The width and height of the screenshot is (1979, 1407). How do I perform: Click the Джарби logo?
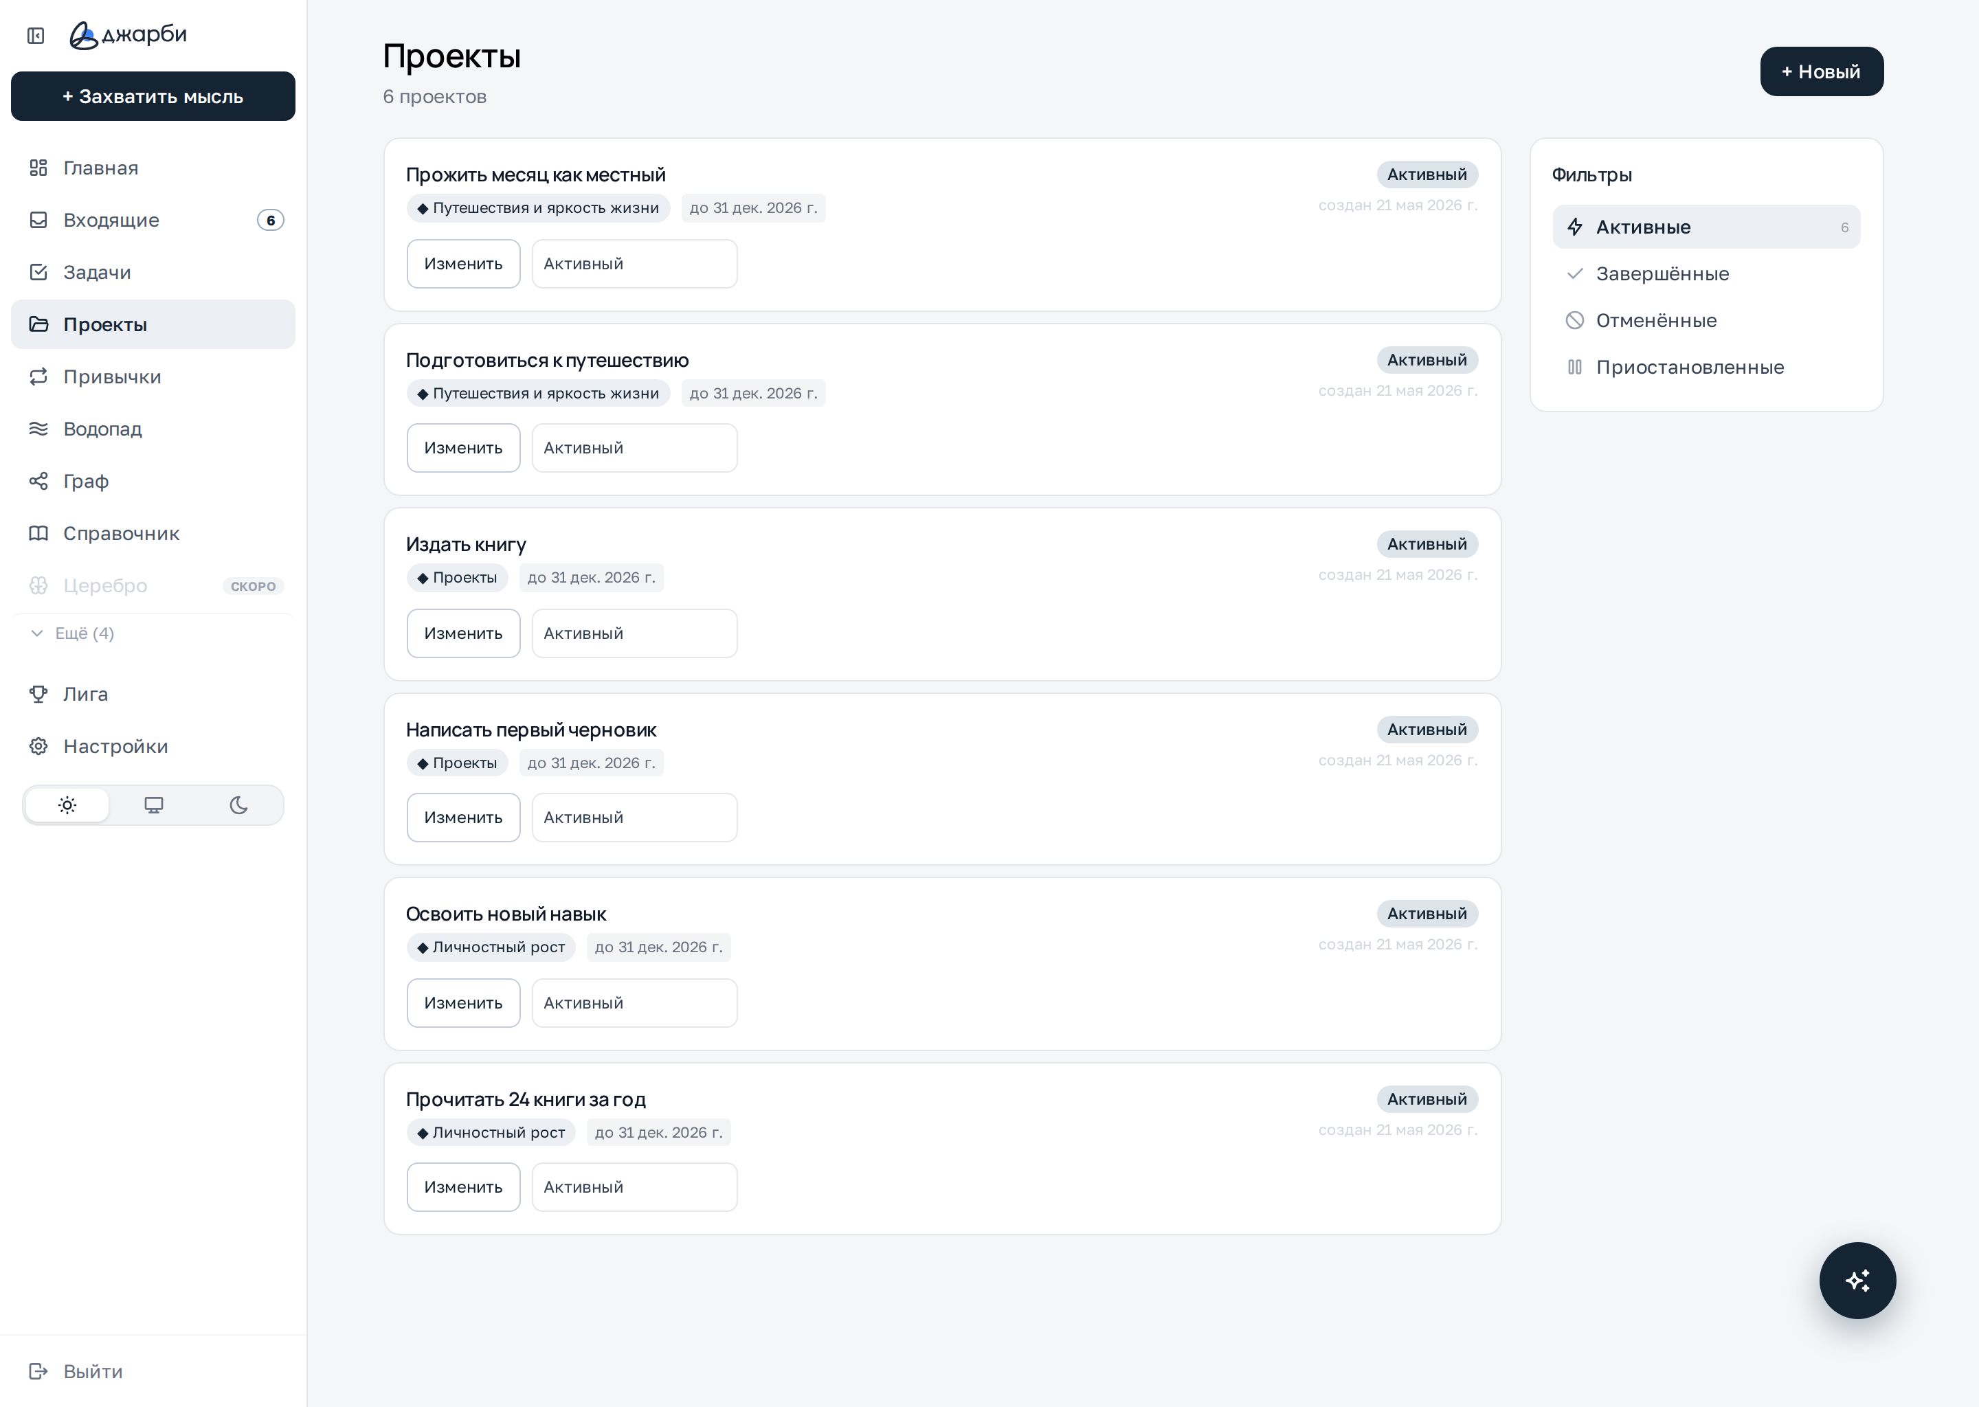point(128,34)
